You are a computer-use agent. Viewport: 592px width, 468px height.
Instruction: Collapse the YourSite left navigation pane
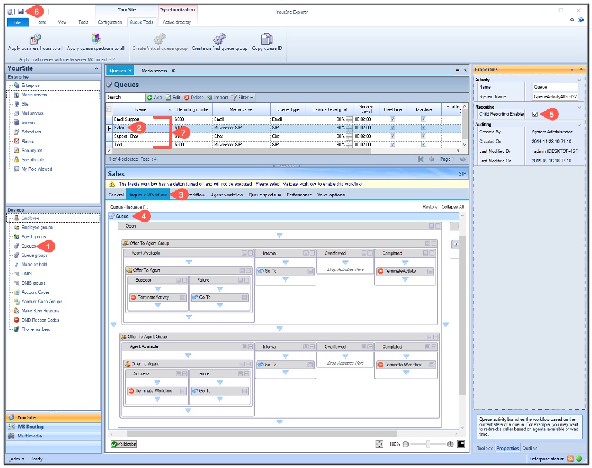pyautogui.click(x=96, y=69)
